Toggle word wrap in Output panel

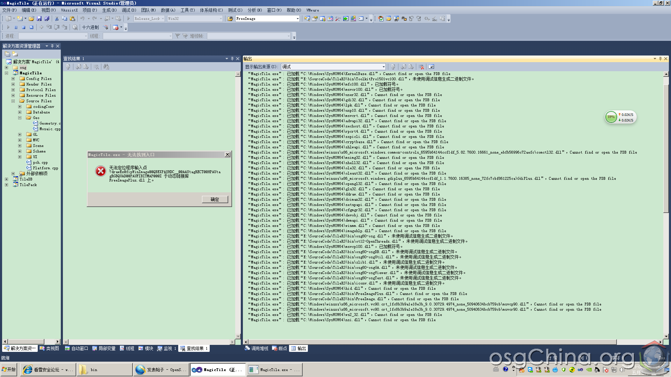coord(431,67)
